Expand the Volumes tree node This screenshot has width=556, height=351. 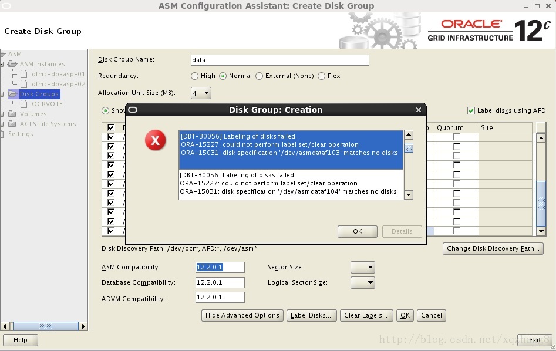pyautogui.click(x=2, y=114)
